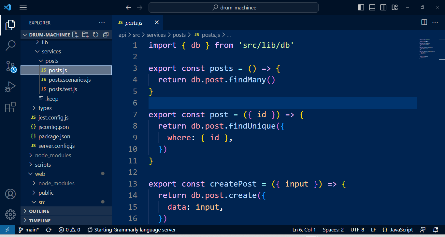Click the New File icon in Explorer

75,35
